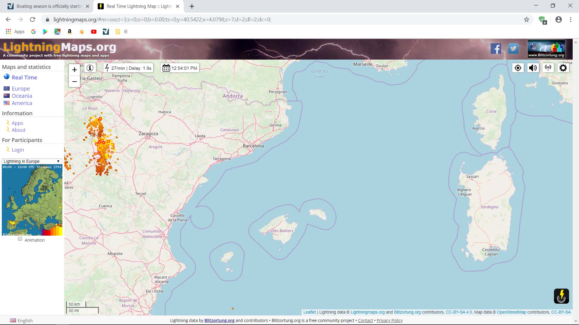Click the Login link
Screen dimensions: 579x325
pyautogui.click(x=17, y=150)
